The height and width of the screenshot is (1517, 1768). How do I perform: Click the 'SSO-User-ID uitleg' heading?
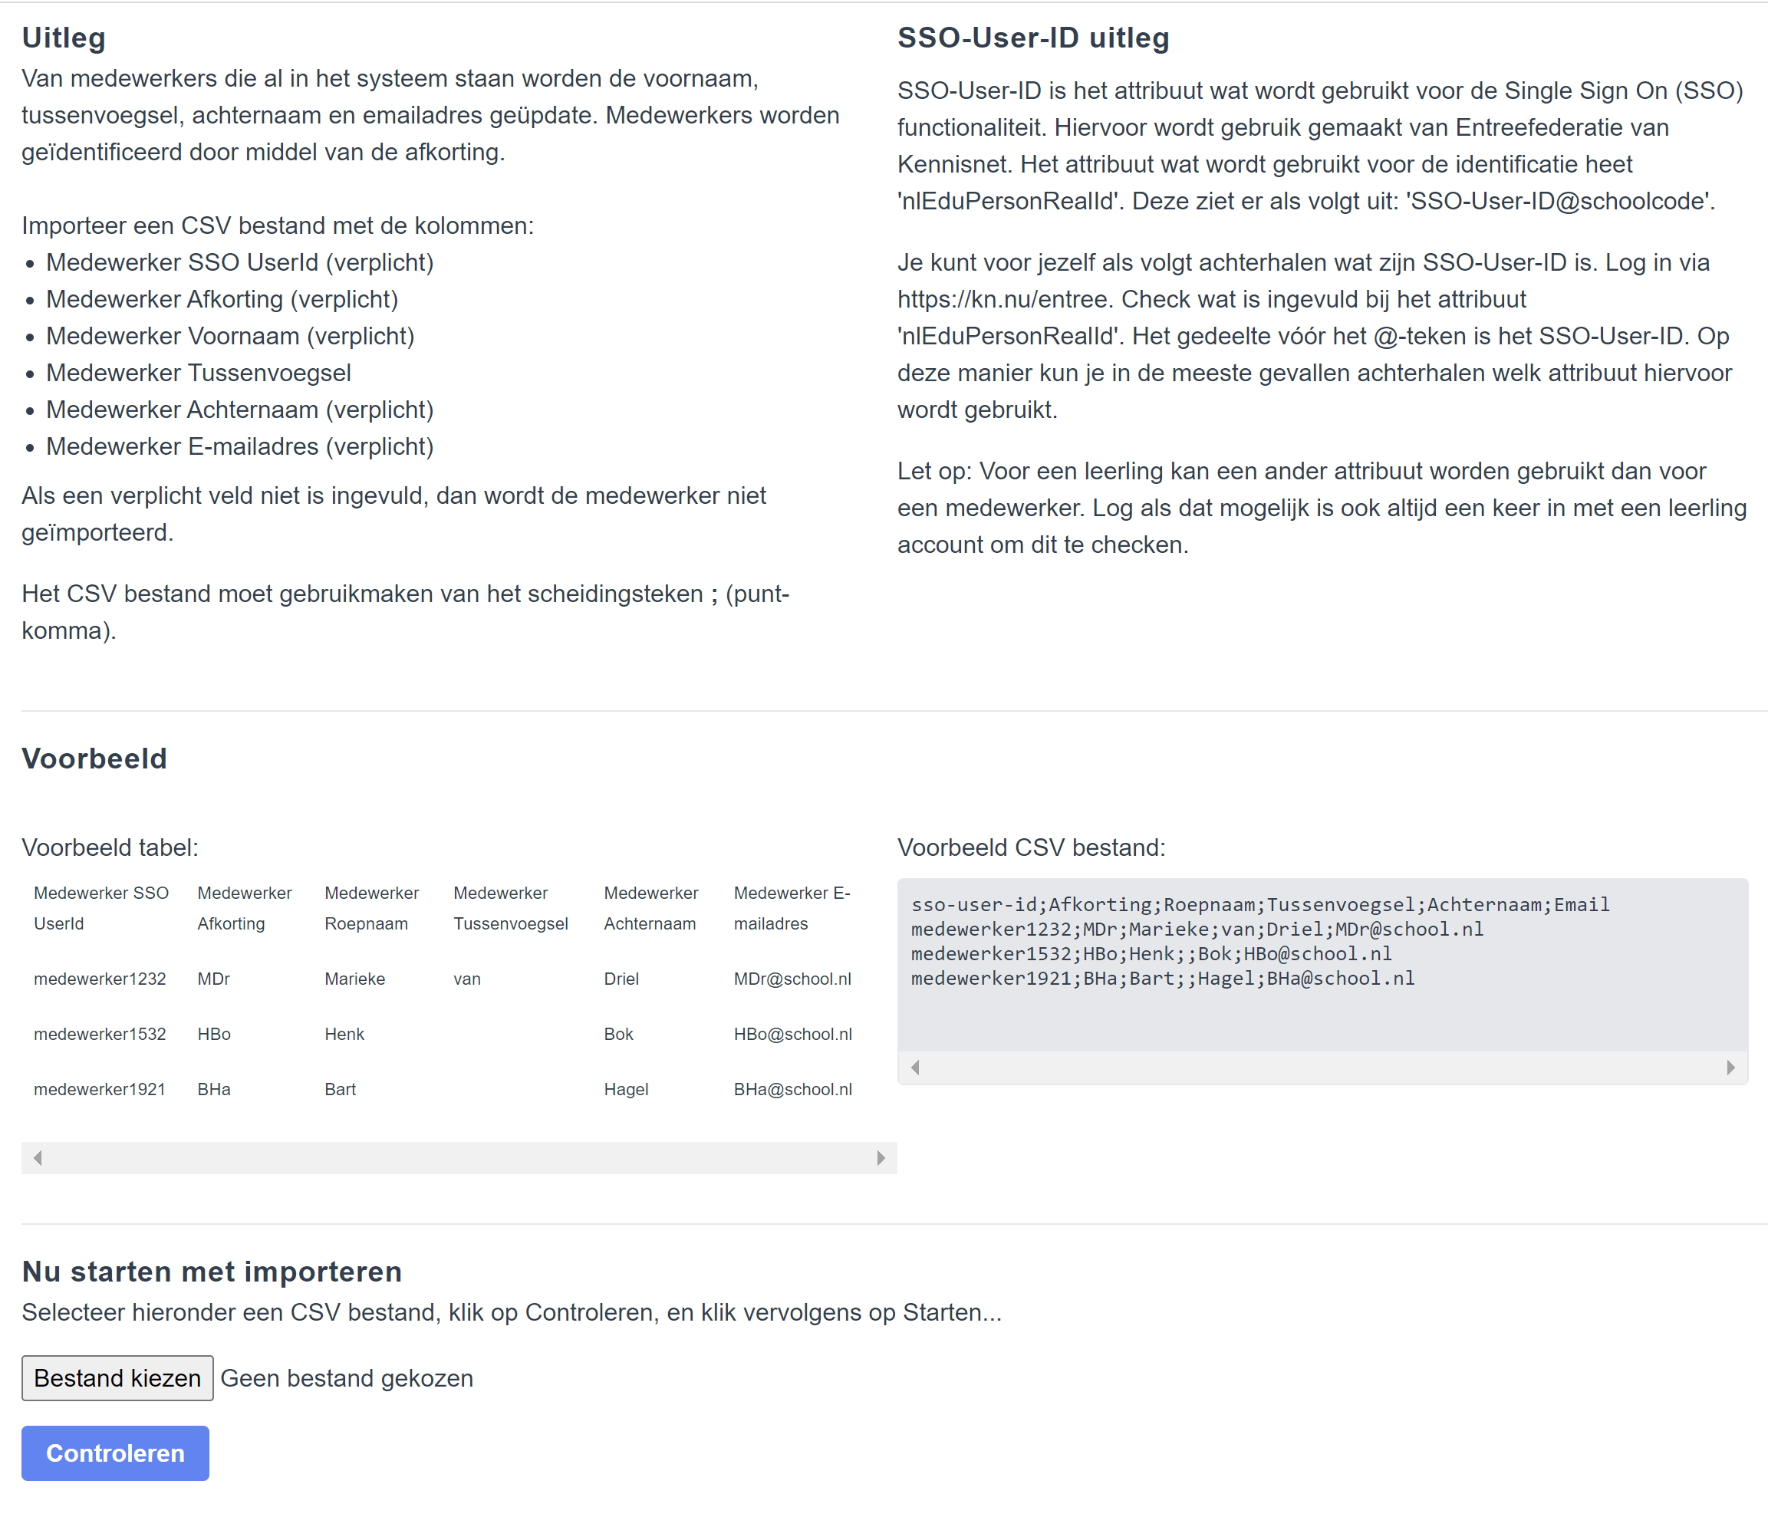click(1032, 38)
